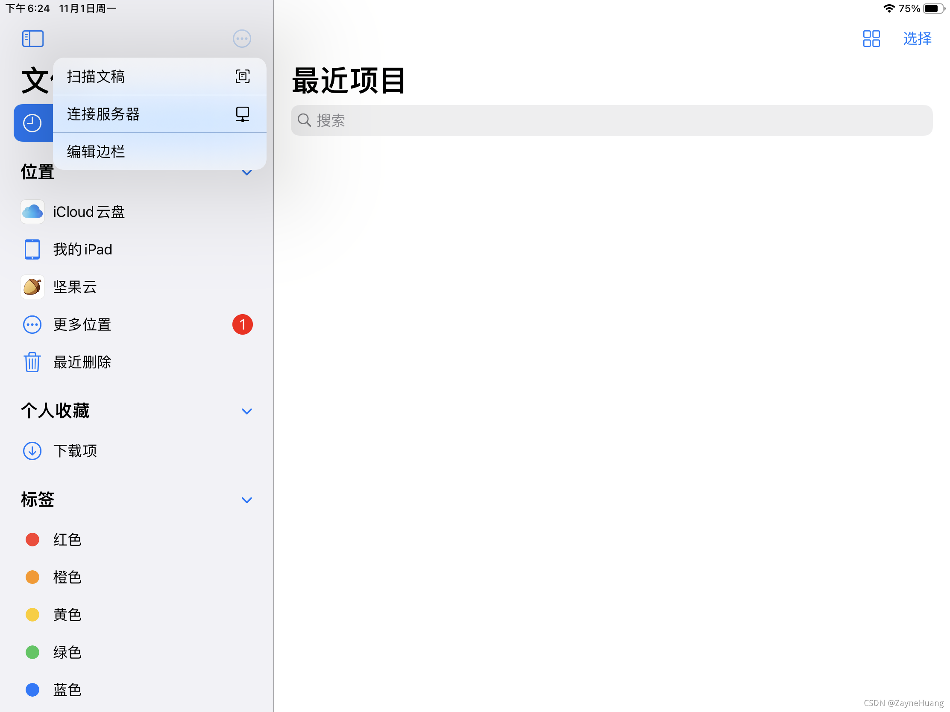Toggle the sidebar visibility icon

point(32,38)
